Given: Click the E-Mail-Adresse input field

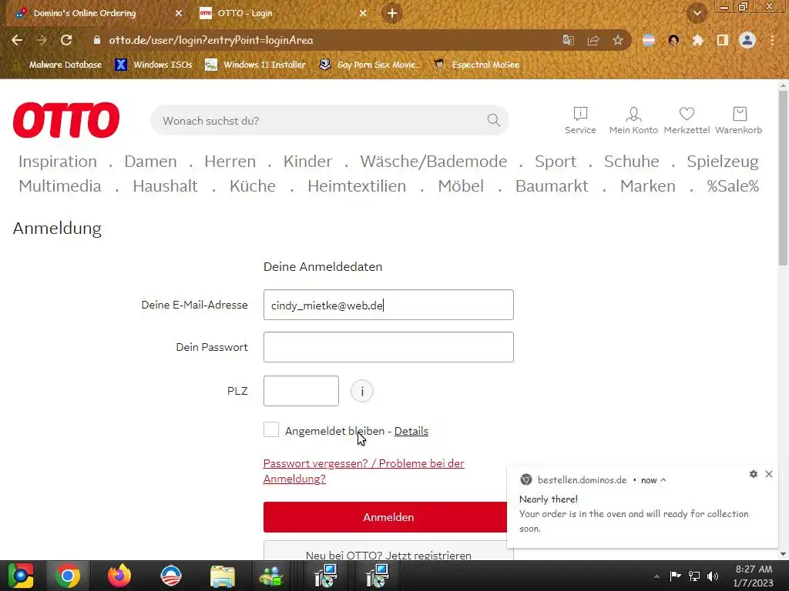Looking at the screenshot, I should click(x=388, y=305).
